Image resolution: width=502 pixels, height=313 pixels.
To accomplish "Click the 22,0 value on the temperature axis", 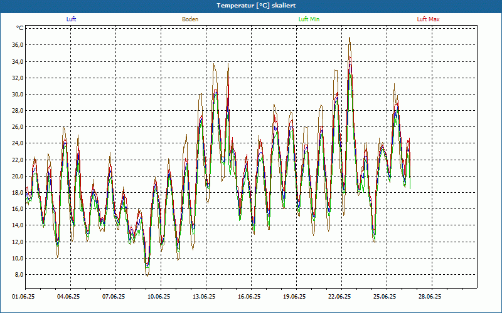I will [x=18, y=160].
